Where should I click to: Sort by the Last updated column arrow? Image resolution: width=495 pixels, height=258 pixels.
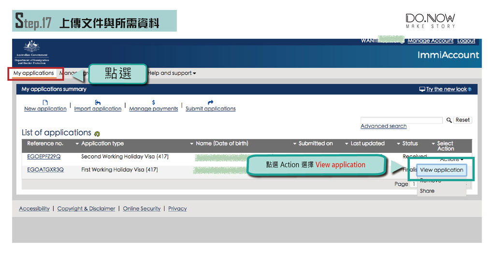click(346, 144)
